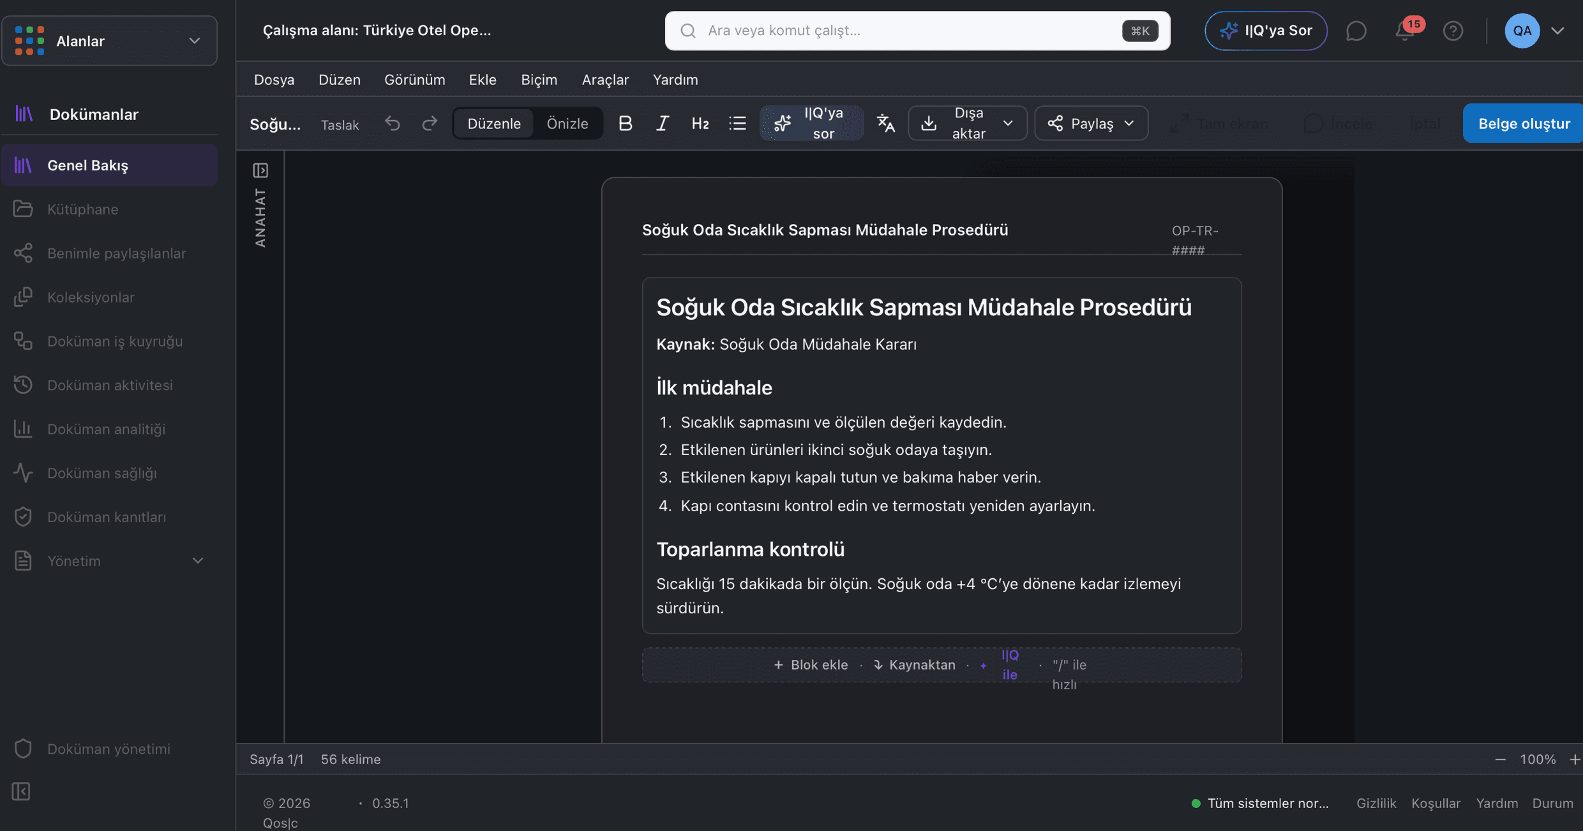Toggle italic formatting
This screenshot has height=831, width=1583.
tap(663, 123)
